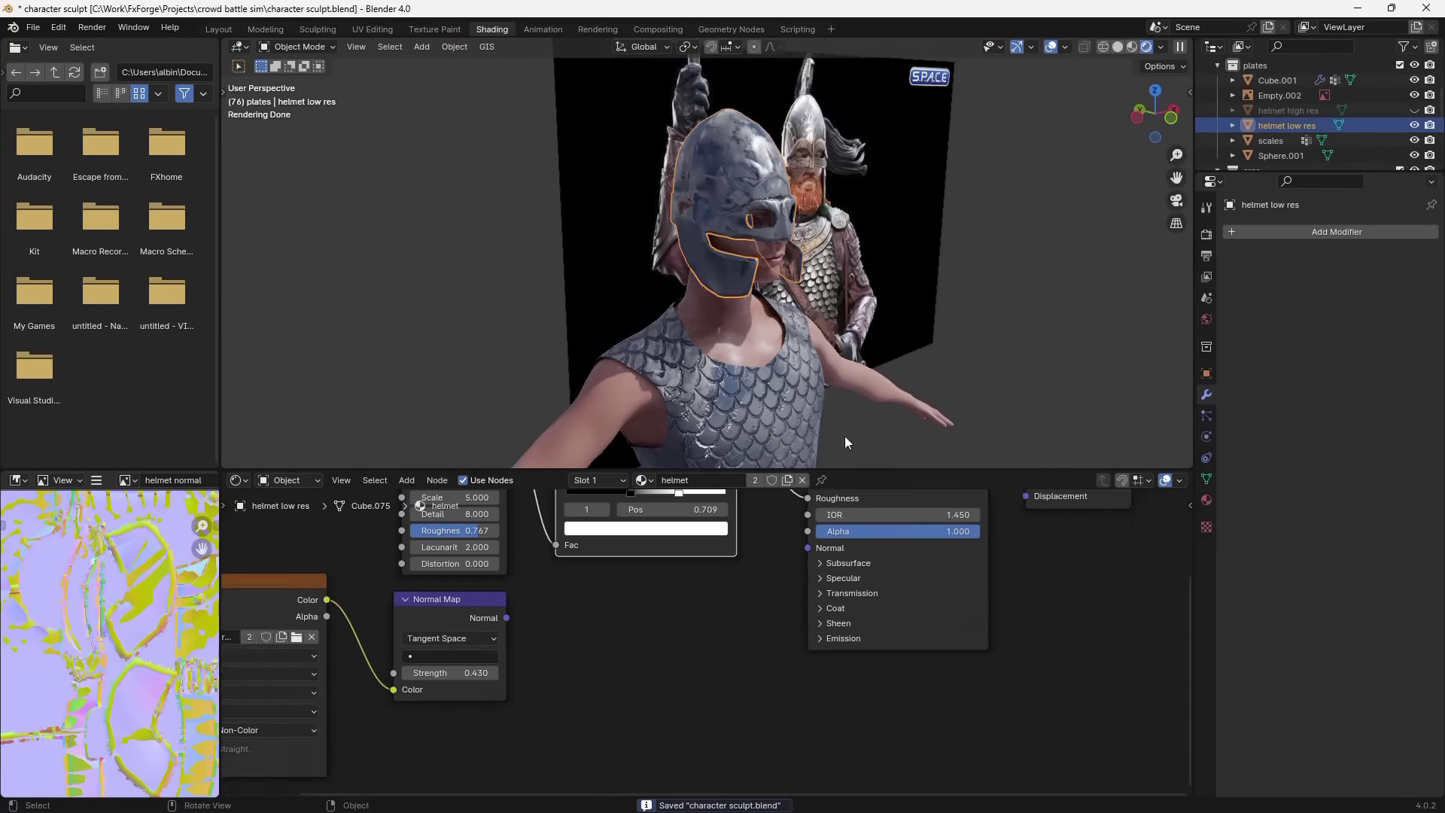Open the Non-Color color space dropdown
This screenshot has width=1445, height=813.
point(269,730)
